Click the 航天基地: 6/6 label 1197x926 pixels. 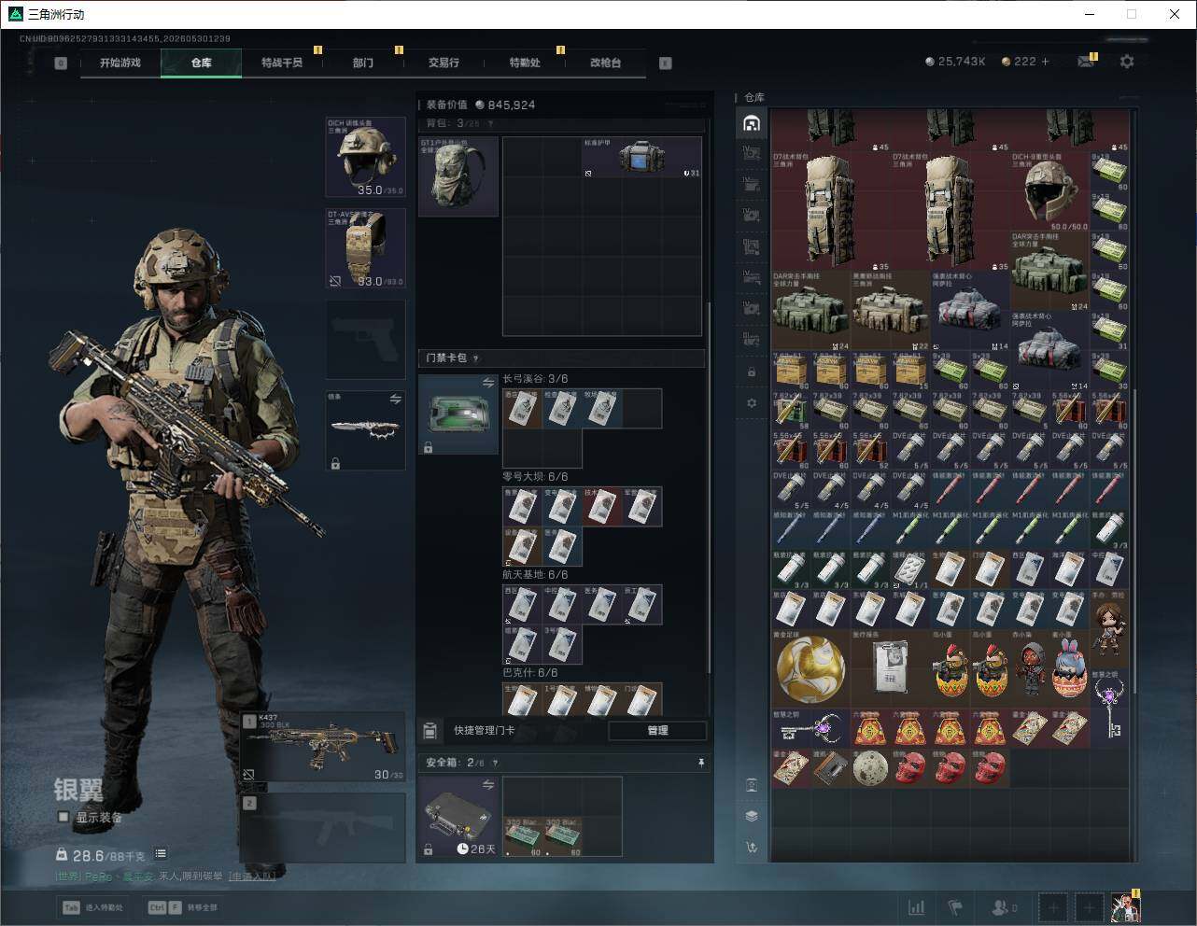[535, 575]
